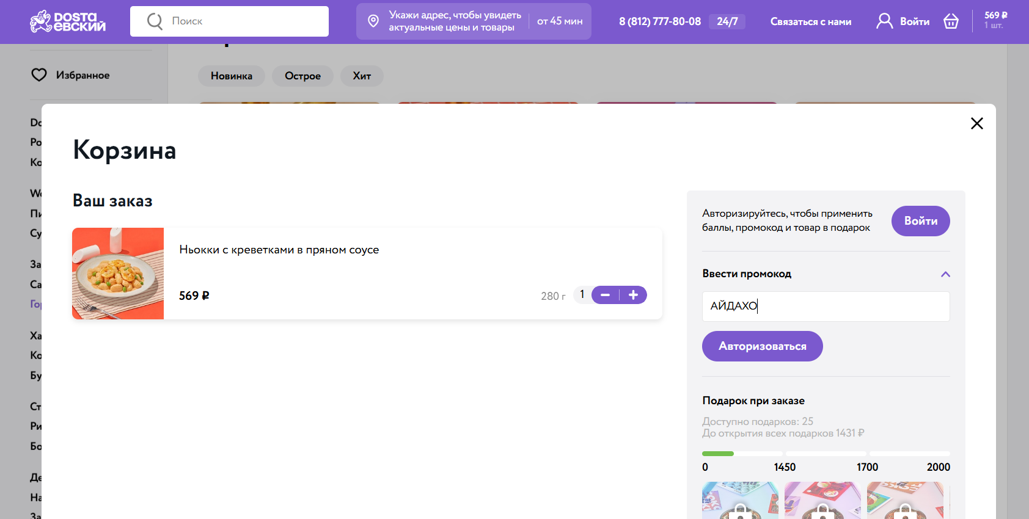The width and height of the screenshot is (1029, 519).
Task: Click the item price 569 ₽
Action: click(x=194, y=296)
